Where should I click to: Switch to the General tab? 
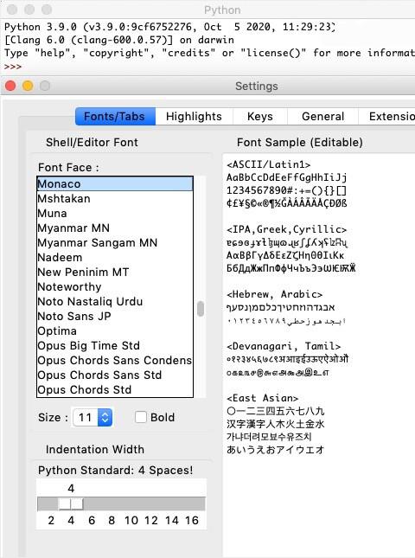(322, 117)
